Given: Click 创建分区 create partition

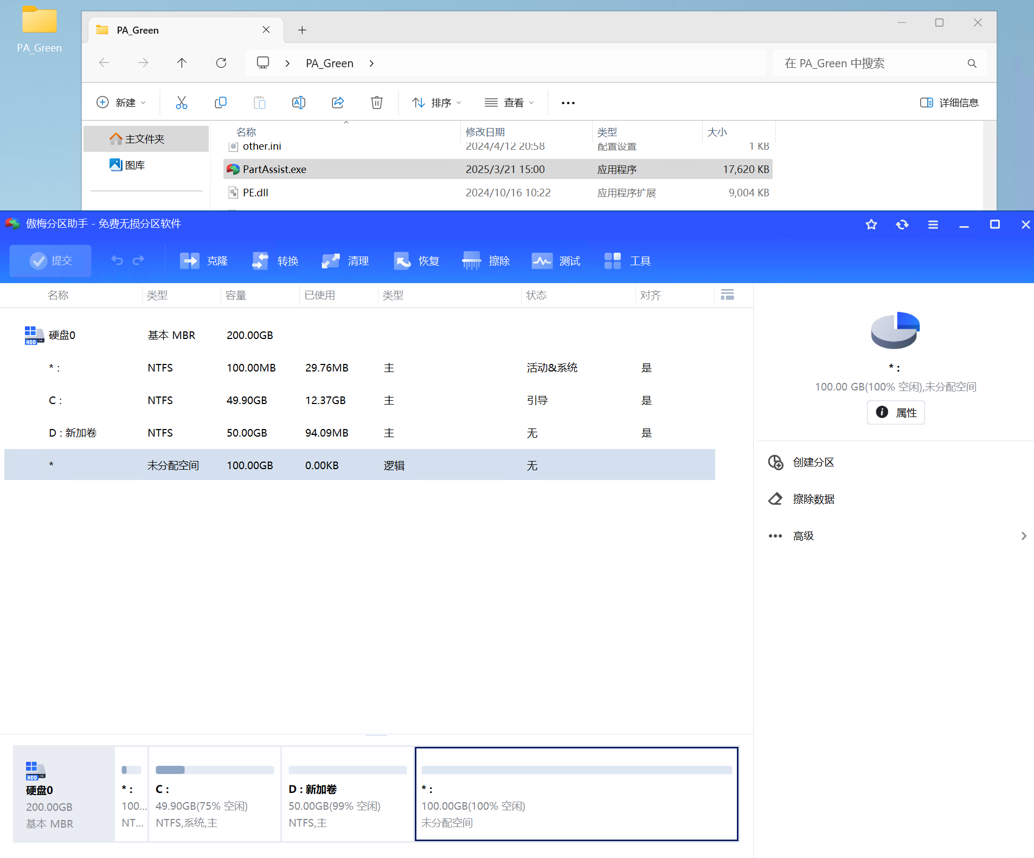Looking at the screenshot, I should point(801,462).
